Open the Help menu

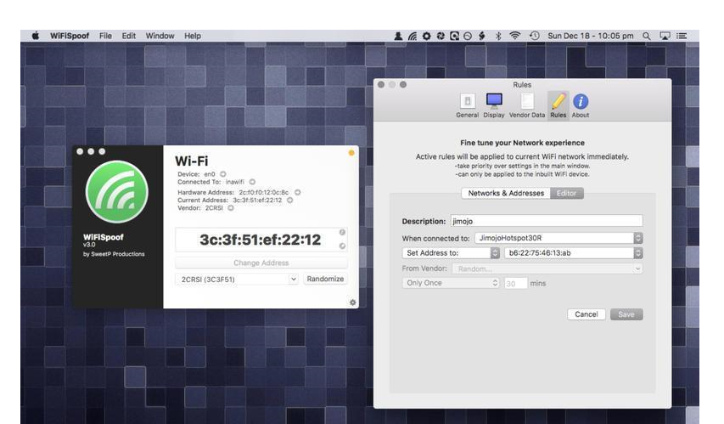[x=193, y=36]
